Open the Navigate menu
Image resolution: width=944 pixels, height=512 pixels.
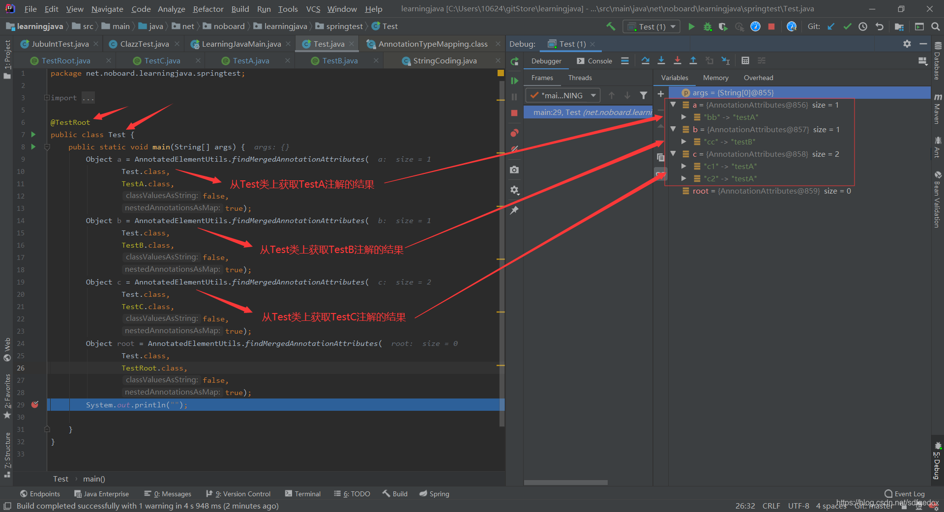(107, 9)
